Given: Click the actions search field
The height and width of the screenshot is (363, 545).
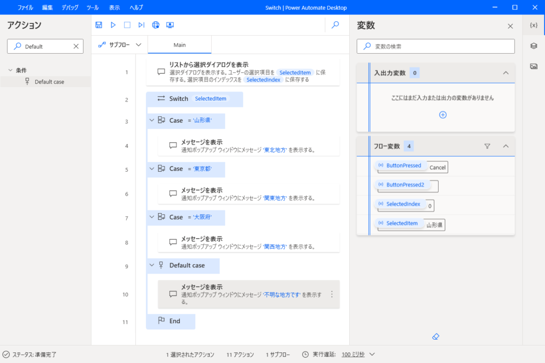Looking at the screenshot, I should [x=45, y=46].
